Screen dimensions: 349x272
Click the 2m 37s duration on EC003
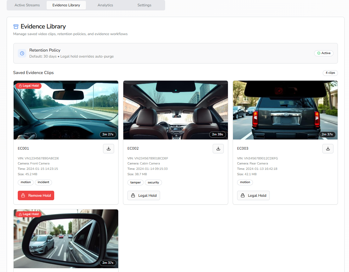(x=327, y=134)
